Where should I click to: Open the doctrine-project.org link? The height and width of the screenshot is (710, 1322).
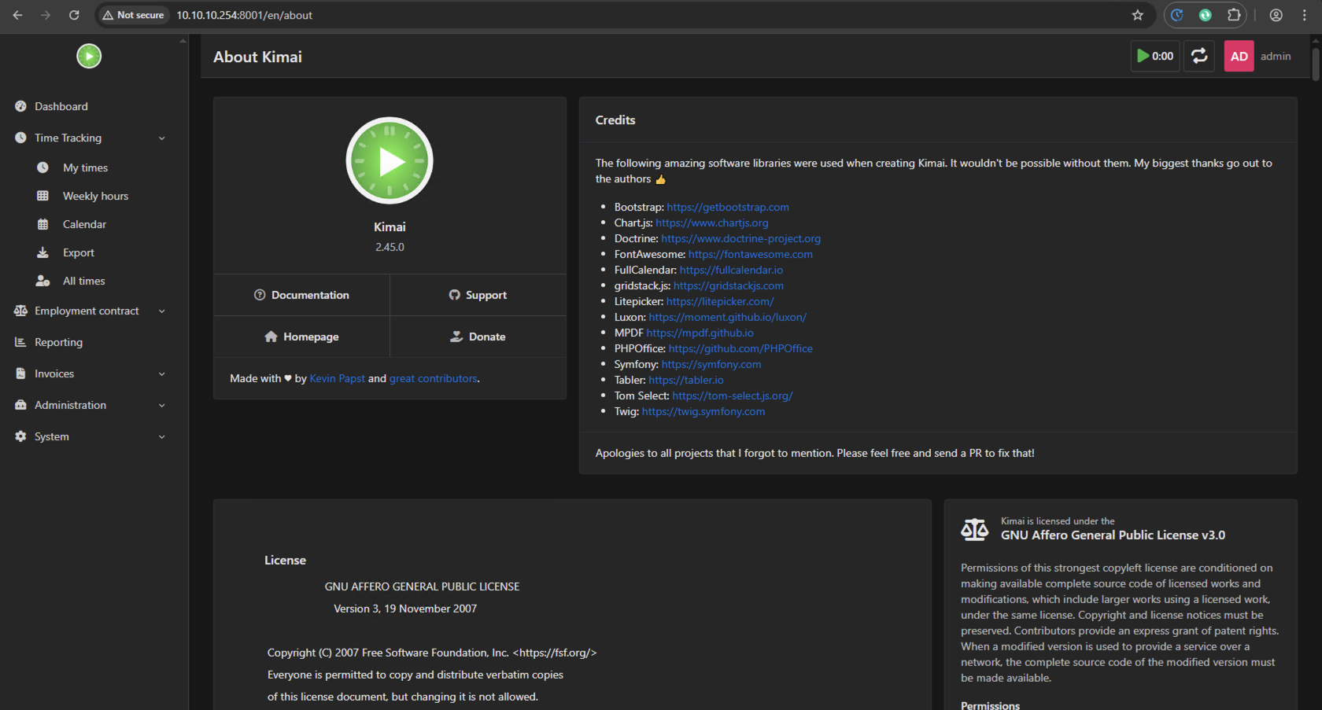pos(740,238)
